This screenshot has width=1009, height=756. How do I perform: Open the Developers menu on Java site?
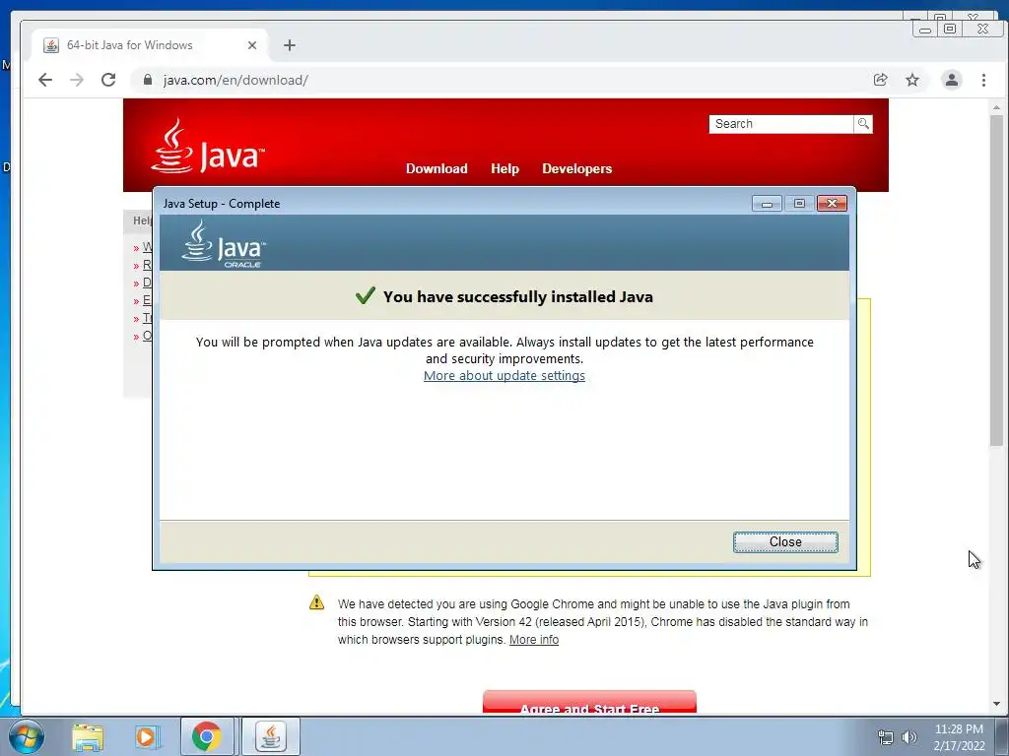(x=576, y=168)
